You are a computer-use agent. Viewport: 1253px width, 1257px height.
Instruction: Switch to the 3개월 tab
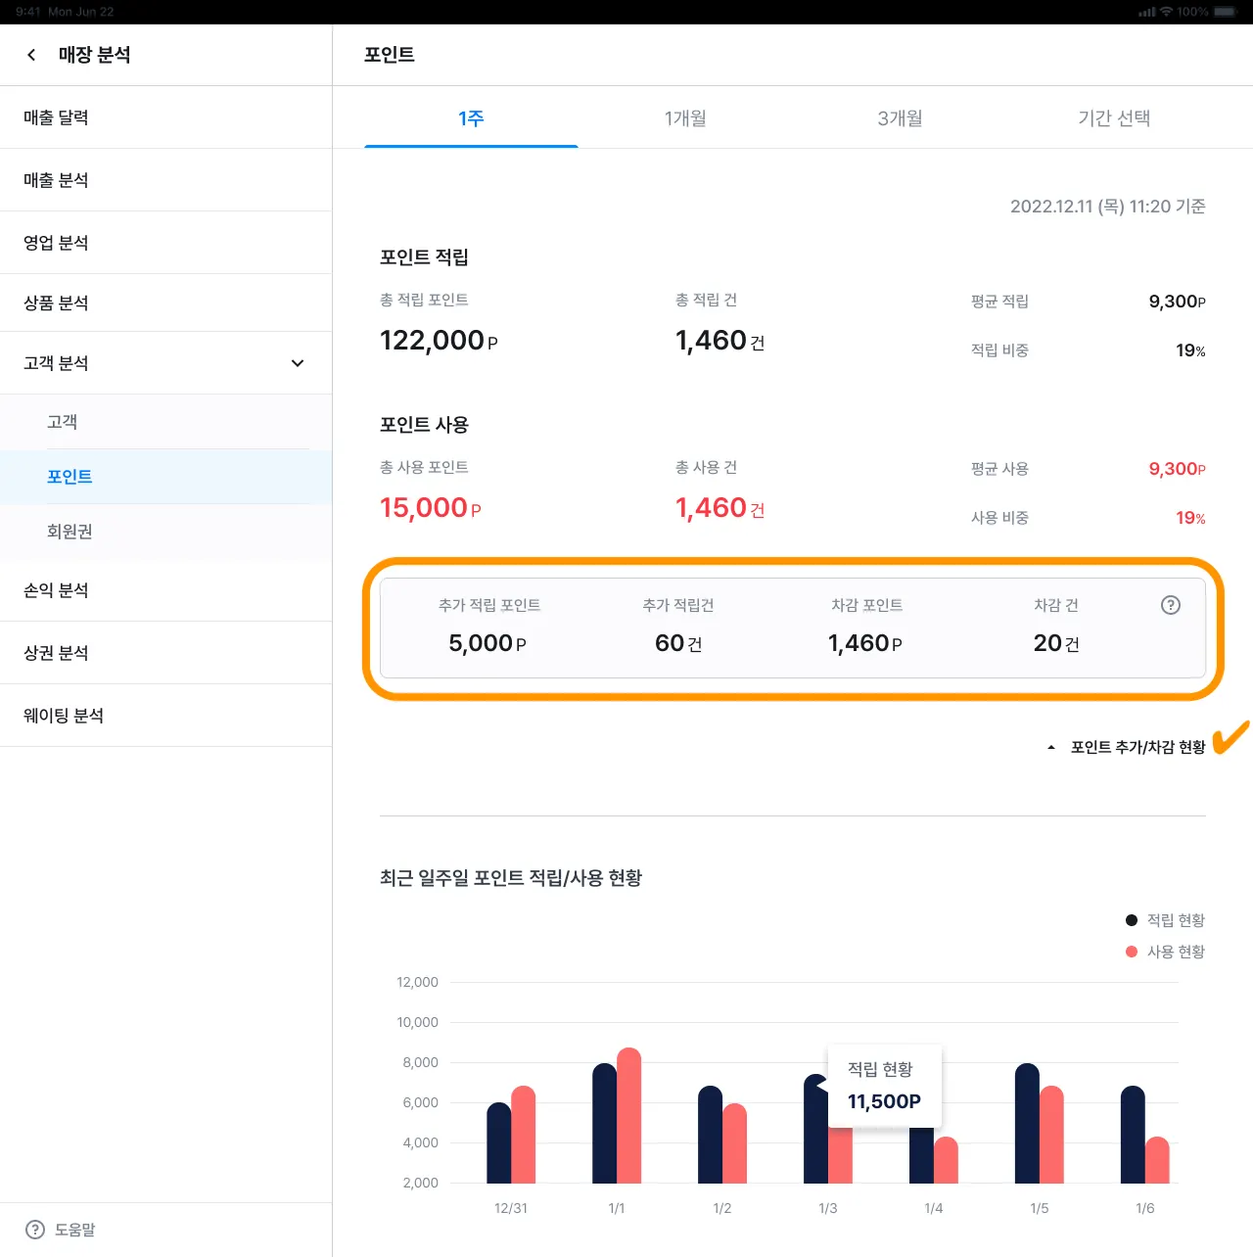pyautogui.click(x=900, y=118)
